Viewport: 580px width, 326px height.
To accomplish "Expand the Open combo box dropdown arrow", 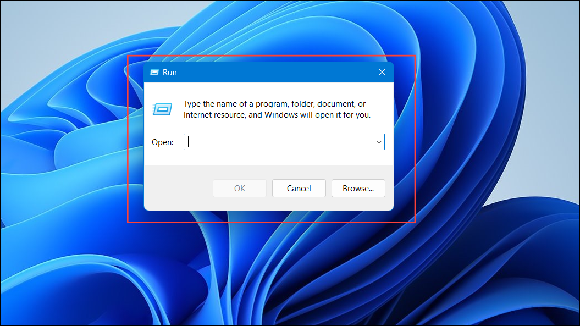I will click(x=379, y=142).
